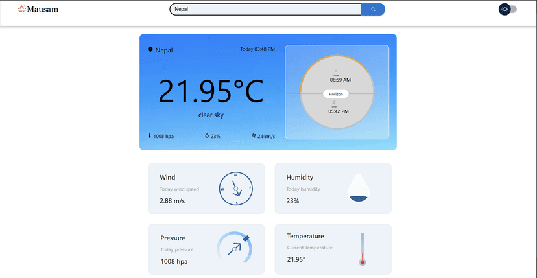Click the Mausam brand name text
The height and width of the screenshot is (278, 537).
[42, 10]
